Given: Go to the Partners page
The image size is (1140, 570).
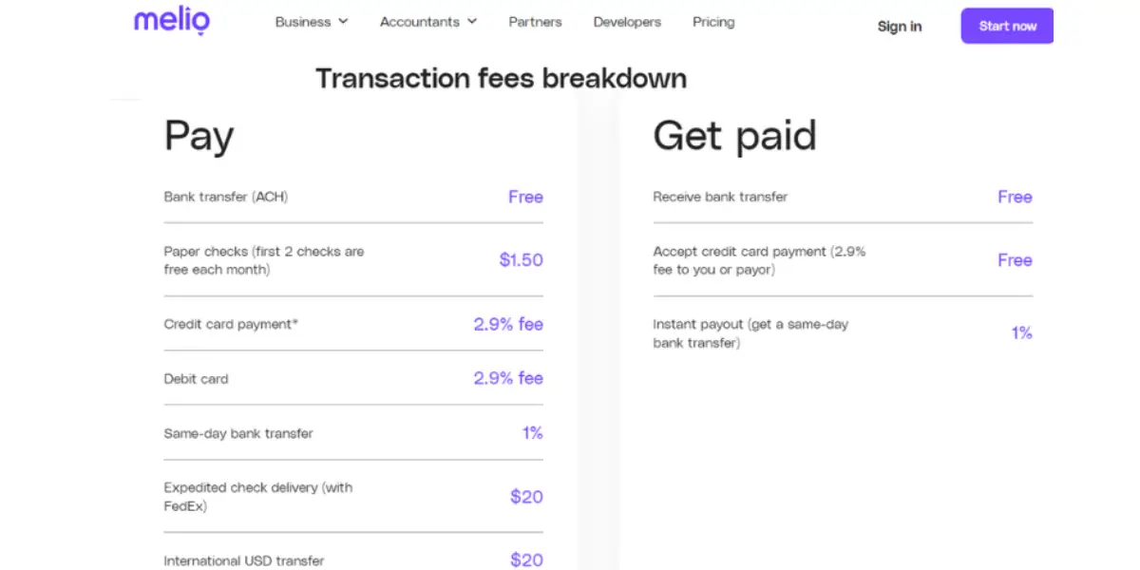Looking at the screenshot, I should [x=535, y=22].
